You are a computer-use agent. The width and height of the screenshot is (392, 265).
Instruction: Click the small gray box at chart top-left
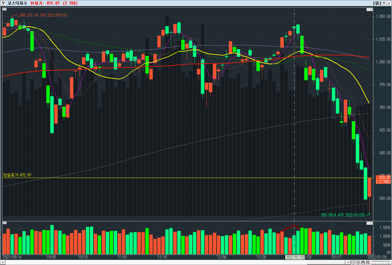(4, 9)
